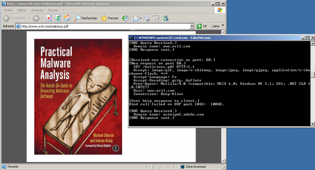The width and height of the screenshot is (315, 170).
Task: Click cmd.exe icon in FakeNet title bar
Action: tap(131, 37)
